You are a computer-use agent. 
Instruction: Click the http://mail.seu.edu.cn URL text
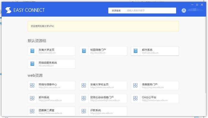pyautogui.click(x=50, y=100)
